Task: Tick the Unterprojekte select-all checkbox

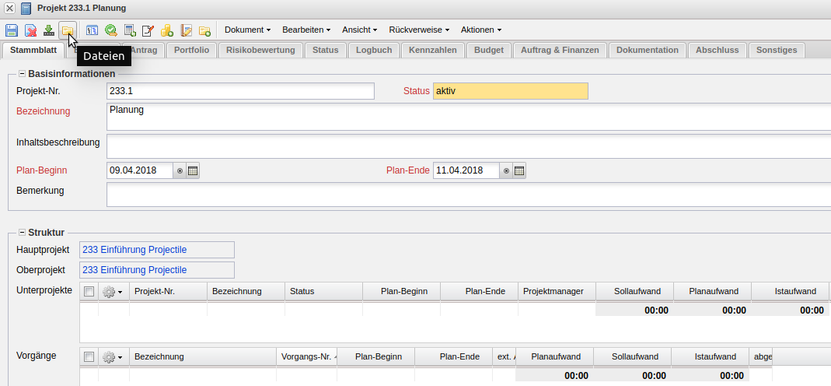Action: [x=89, y=292]
